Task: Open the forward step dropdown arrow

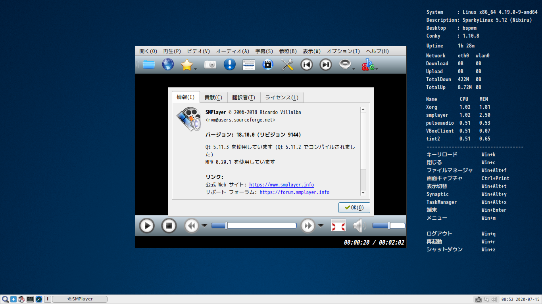Action: coord(321,226)
